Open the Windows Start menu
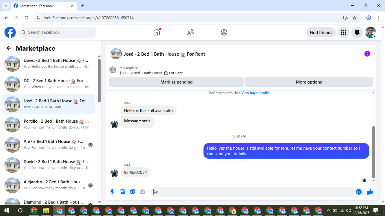The image size is (385, 216). tap(6, 210)
